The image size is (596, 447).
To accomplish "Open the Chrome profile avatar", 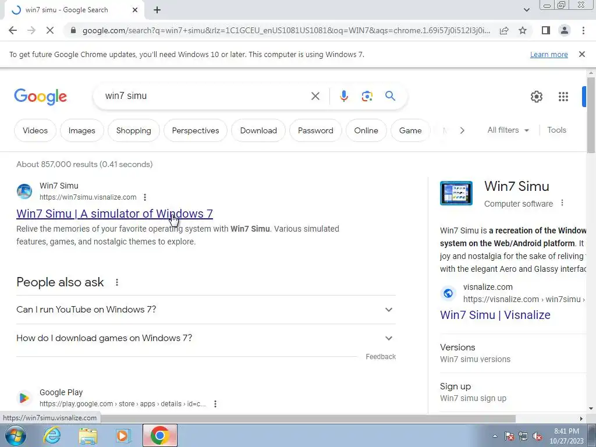I will pyautogui.click(x=565, y=30).
